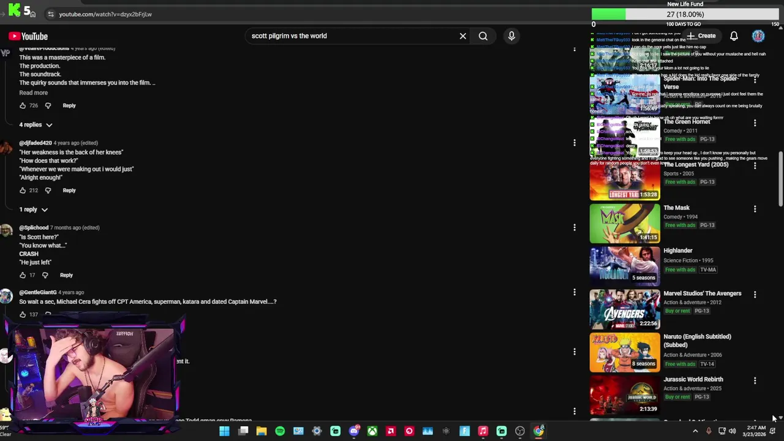Open Spotify from taskbar
This screenshot has width=784, height=441.
tap(280, 431)
